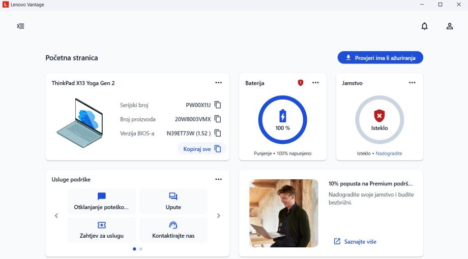Copy the product number 20W8003VMX

coord(218,119)
